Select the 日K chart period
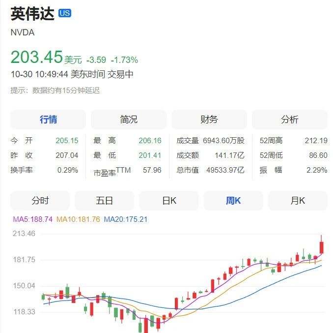The width and height of the screenshot is (333, 333). [169, 201]
